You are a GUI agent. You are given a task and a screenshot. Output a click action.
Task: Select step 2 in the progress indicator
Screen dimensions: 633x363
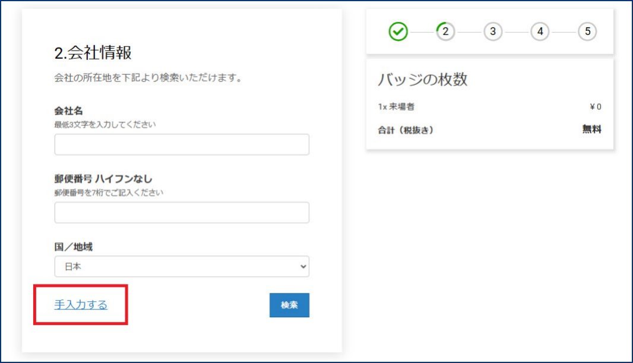[x=445, y=31]
